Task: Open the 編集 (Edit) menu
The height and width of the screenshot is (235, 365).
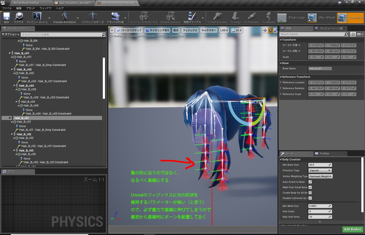Action: tap(19, 8)
